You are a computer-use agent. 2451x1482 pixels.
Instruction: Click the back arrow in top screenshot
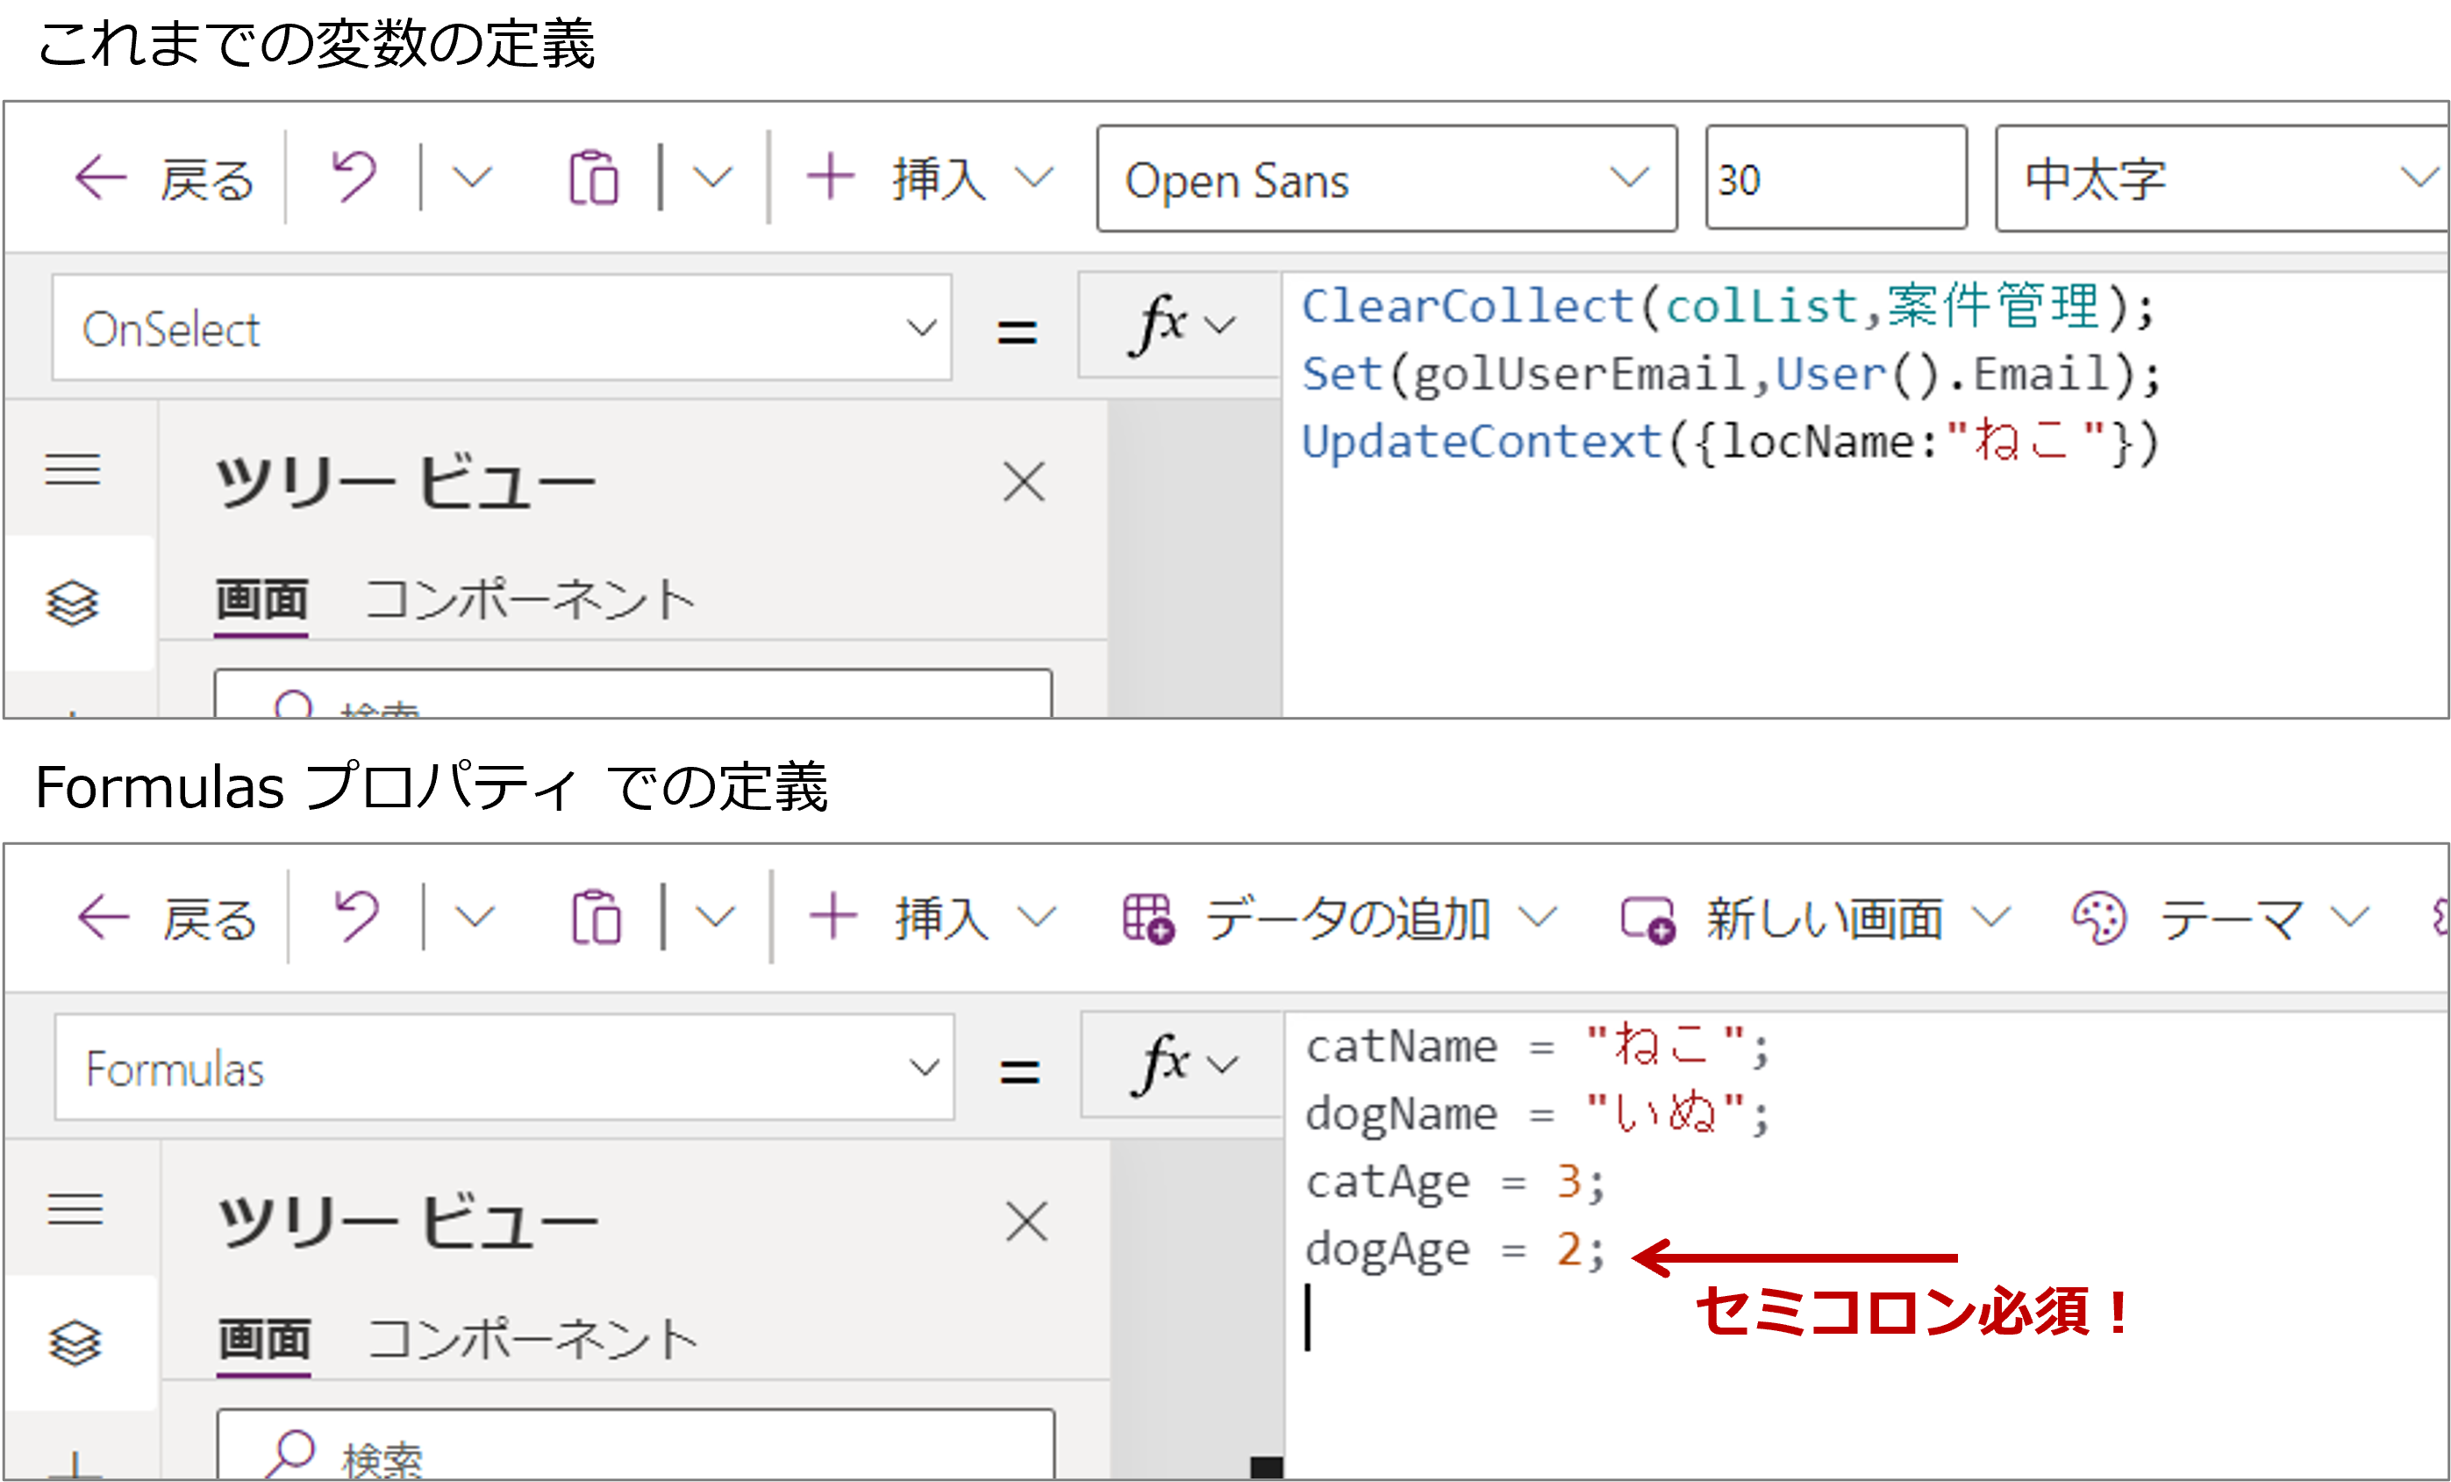pyautogui.click(x=101, y=179)
